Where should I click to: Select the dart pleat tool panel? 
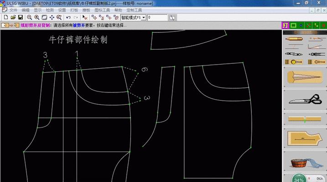(305, 77)
